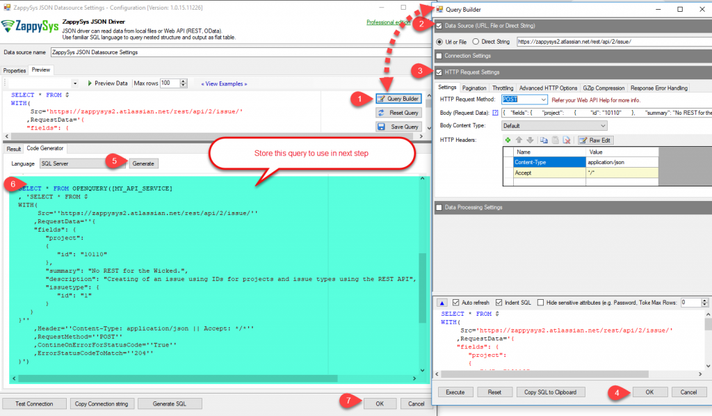Close the Query Builder window
Viewport: 712px width, 416px height.
click(x=702, y=10)
